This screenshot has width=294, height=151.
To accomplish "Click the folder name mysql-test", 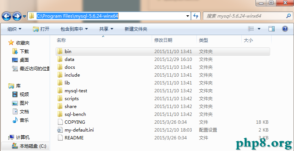I will point(76,91).
